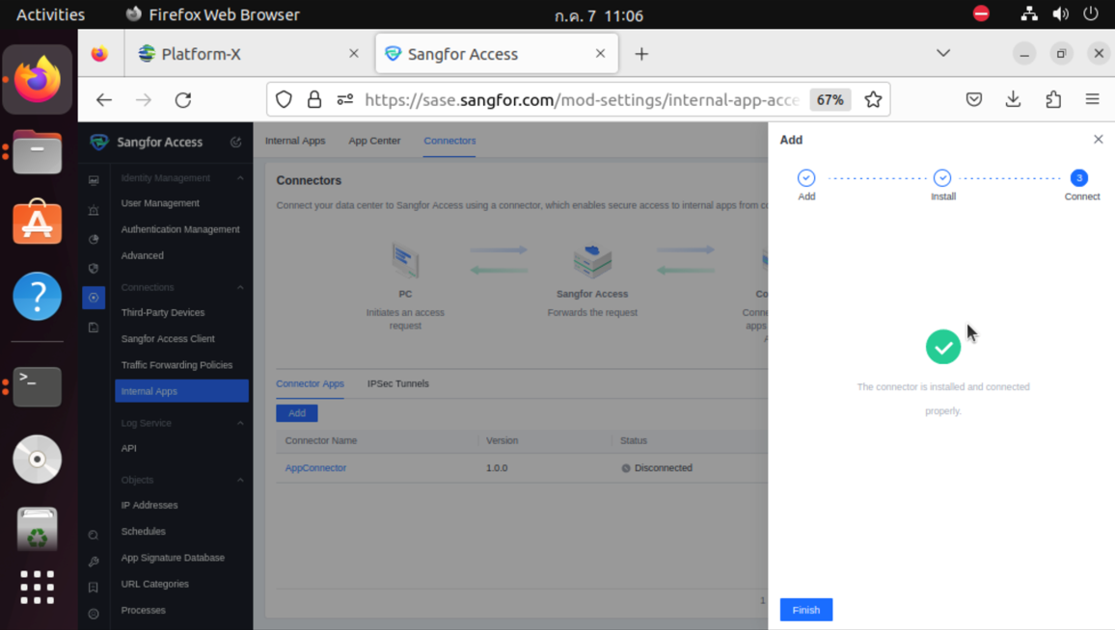Select Internal Apps in sidebar
This screenshot has width=1115, height=630.
coord(181,391)
